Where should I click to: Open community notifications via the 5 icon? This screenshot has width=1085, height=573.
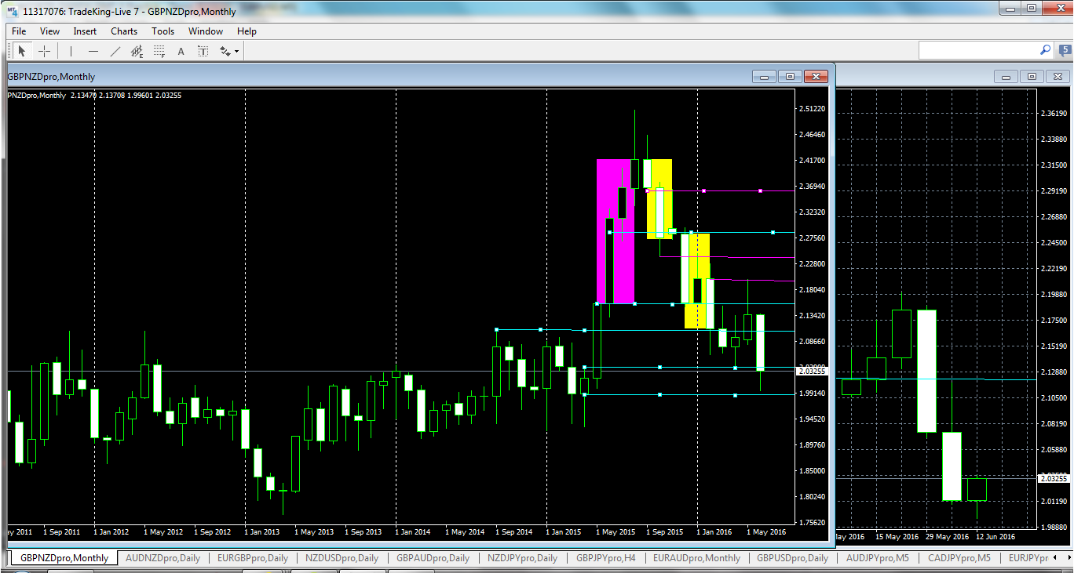(x=1064, y=49)
